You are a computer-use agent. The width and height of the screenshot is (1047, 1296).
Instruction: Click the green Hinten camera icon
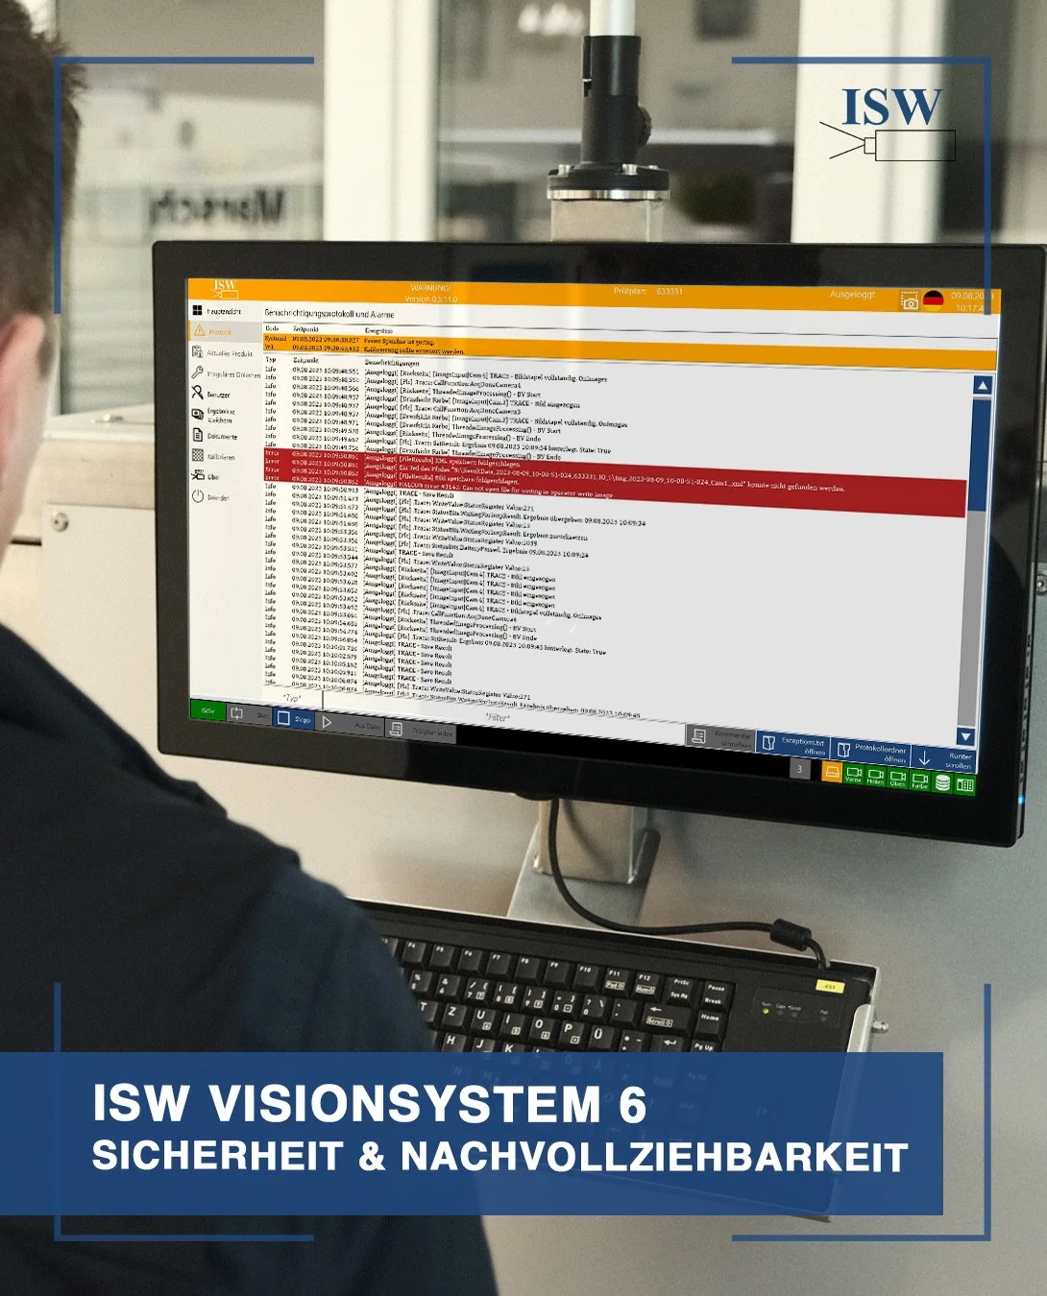pyautogui.click(x=876, y=778)
